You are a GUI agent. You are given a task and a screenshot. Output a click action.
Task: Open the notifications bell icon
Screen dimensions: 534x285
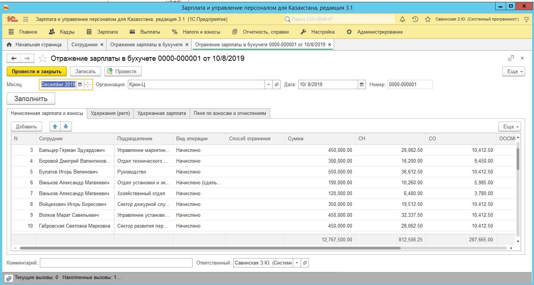pos(402,19)
